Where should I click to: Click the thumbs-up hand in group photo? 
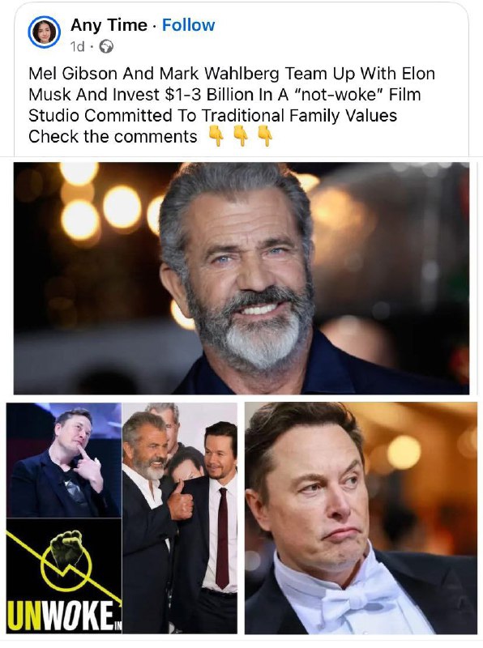click(x=180, y=501)
